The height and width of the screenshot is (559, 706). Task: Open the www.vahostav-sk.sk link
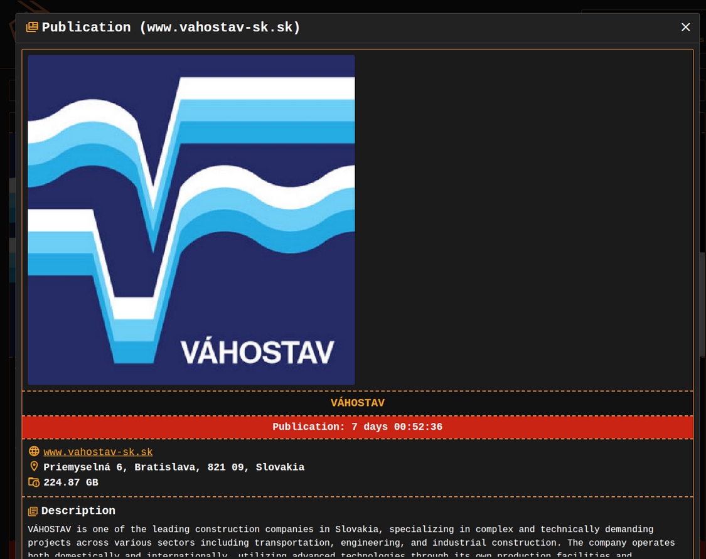[x=98, y=452]
